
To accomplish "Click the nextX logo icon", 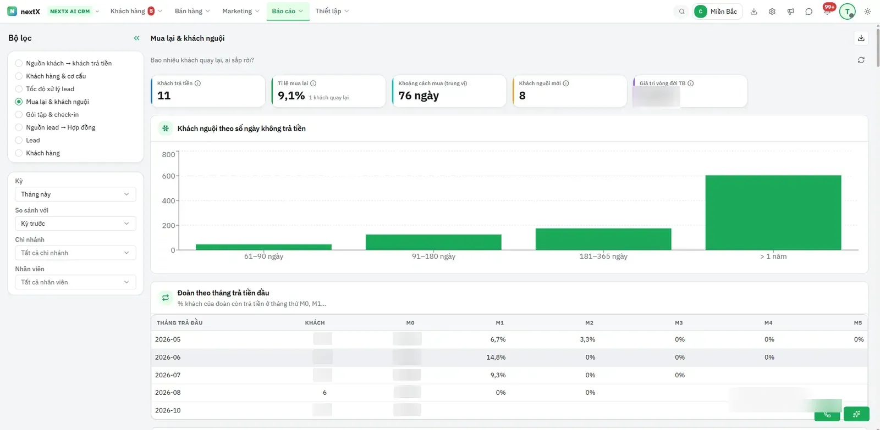I will [12, 11].
